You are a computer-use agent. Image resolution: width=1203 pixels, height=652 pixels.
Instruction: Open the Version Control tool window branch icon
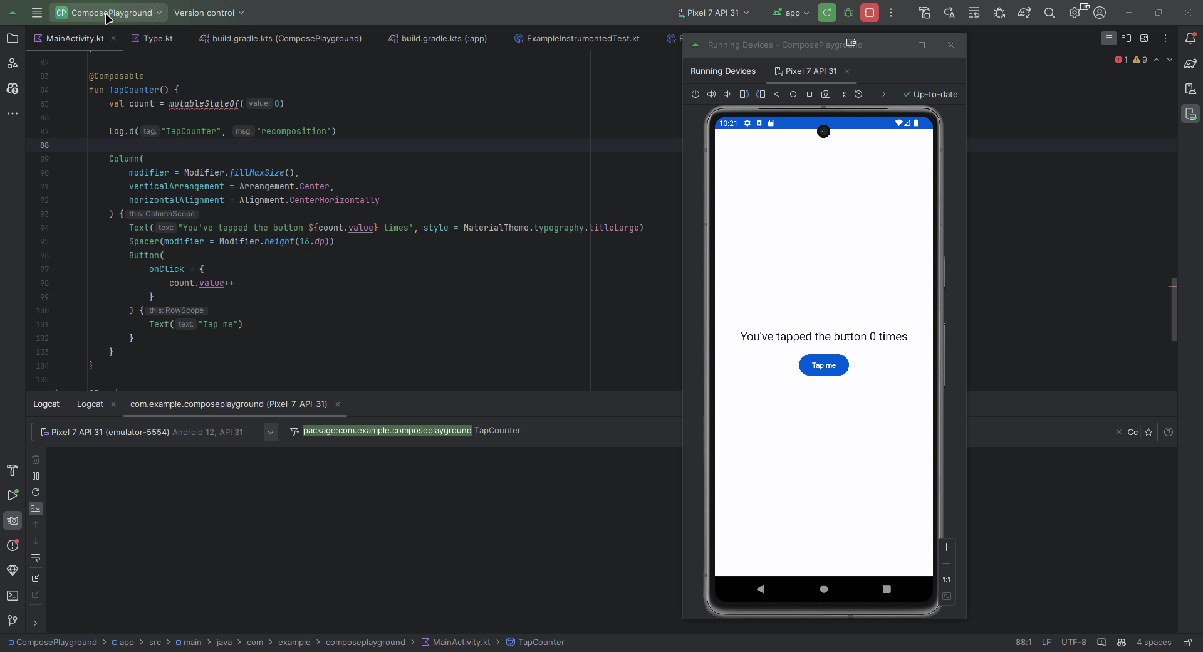pos(13,620)
